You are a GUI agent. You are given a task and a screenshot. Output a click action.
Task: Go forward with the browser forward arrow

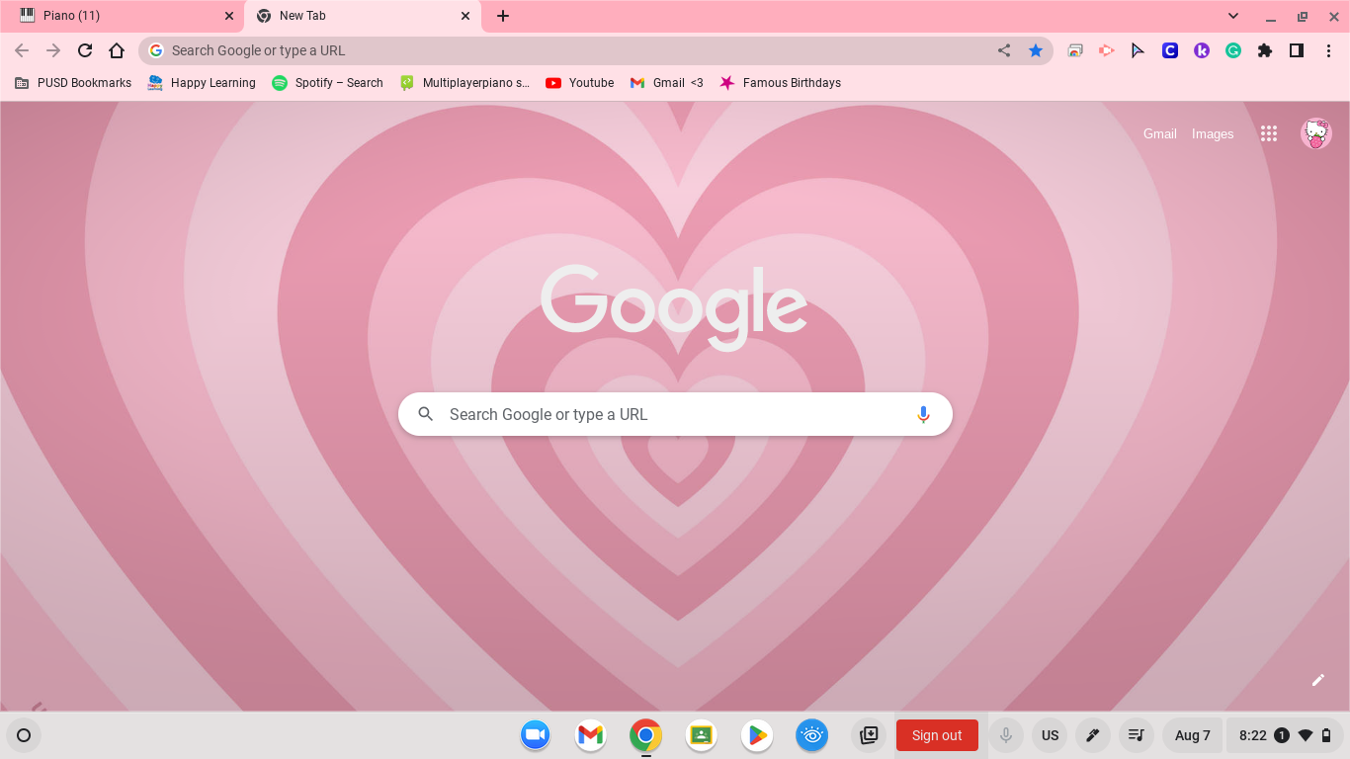click(53, 50)
